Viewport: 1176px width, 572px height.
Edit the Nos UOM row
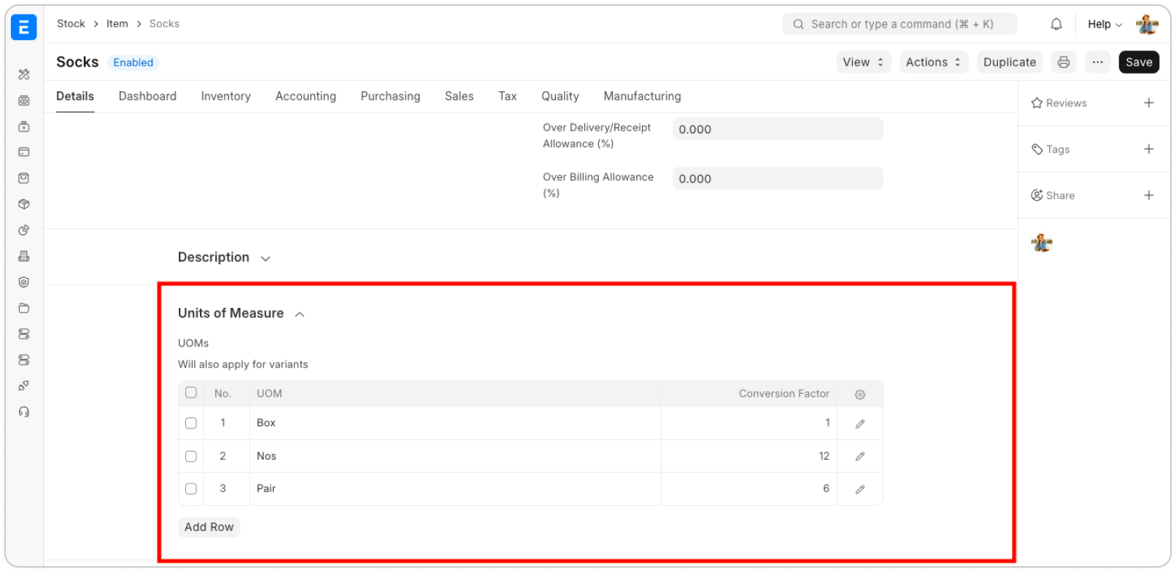860,457
